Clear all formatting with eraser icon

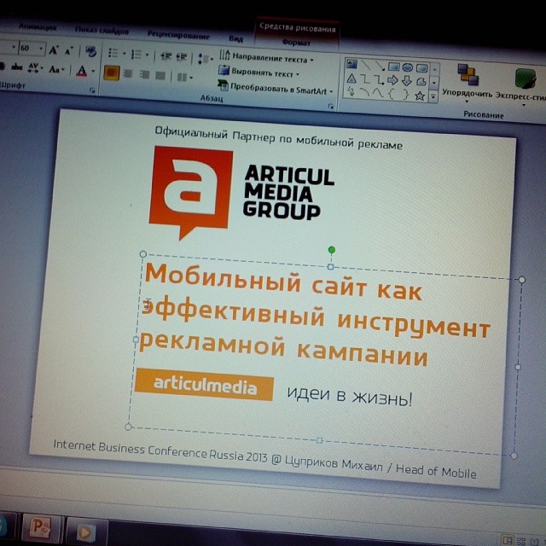coord(90,52)
